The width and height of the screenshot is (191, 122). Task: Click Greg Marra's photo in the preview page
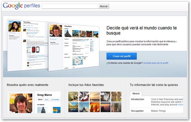pyautogui.click(x=56, y=30)
